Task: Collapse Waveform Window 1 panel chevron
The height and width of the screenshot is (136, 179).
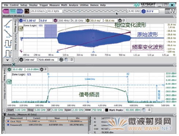Action: [x=175, y=16]
